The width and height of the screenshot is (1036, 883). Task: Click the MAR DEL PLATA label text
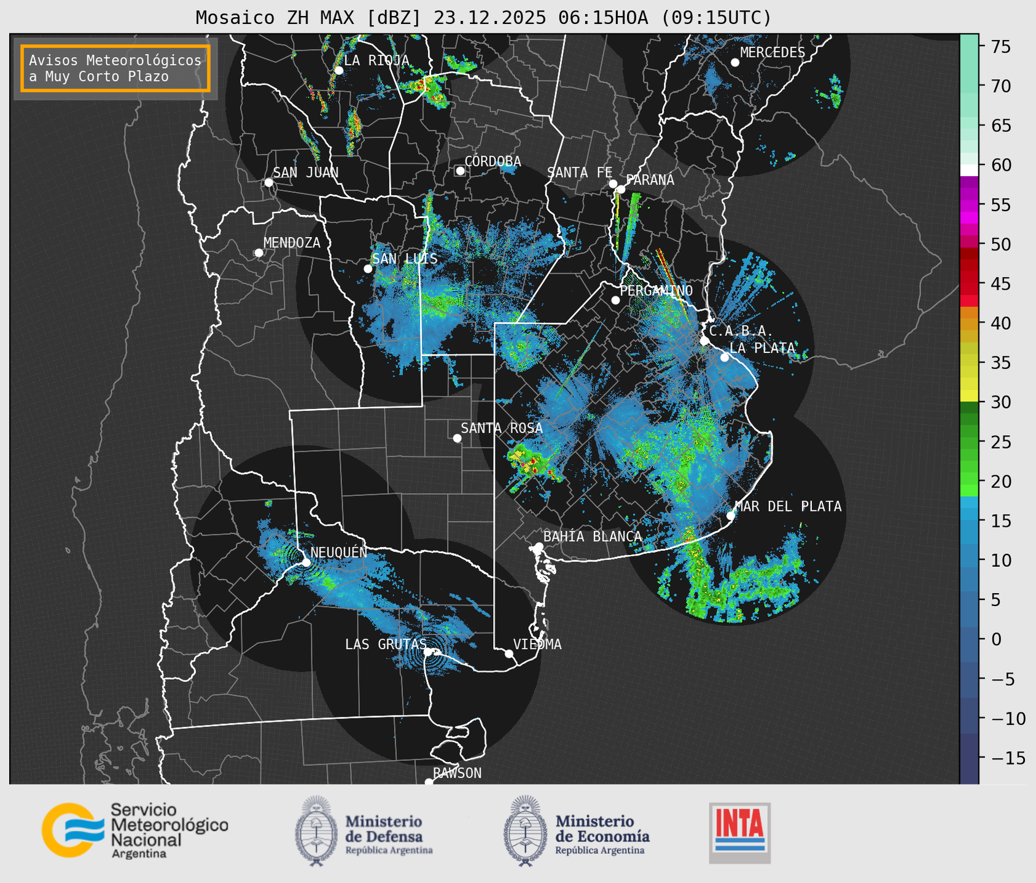[x=788, y=507]
